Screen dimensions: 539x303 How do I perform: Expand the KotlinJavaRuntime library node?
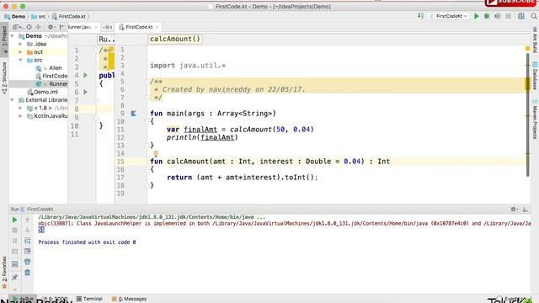pyautogui.click(x=20, y=116)
